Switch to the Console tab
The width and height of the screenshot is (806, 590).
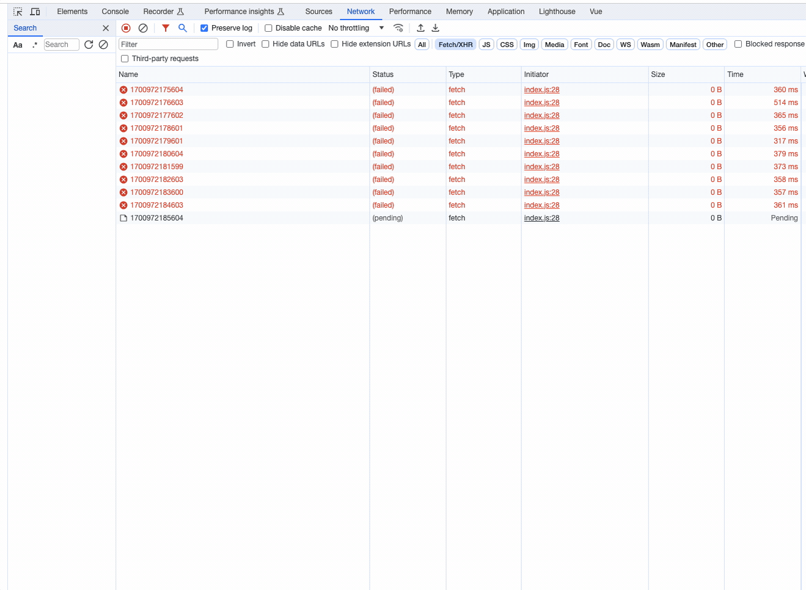coord(115,11)
